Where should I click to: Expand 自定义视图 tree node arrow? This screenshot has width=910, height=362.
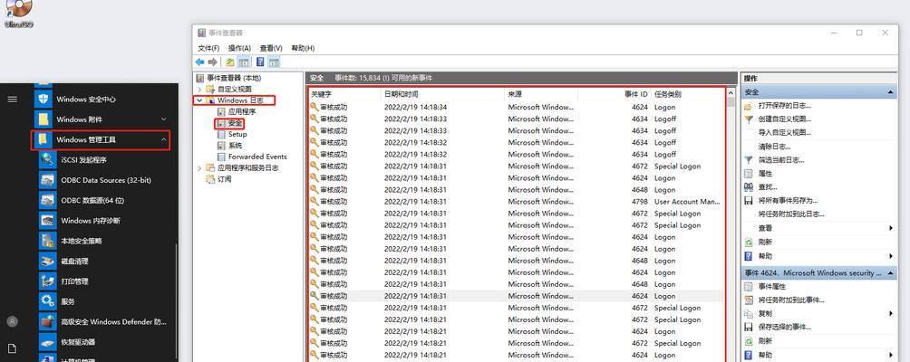(199, 90)
